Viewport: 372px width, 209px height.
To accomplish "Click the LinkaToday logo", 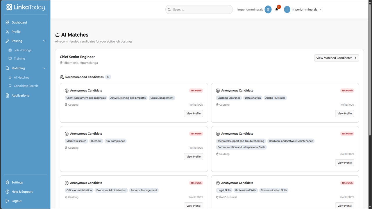I will pyautogui.click(x=26, y=7).
